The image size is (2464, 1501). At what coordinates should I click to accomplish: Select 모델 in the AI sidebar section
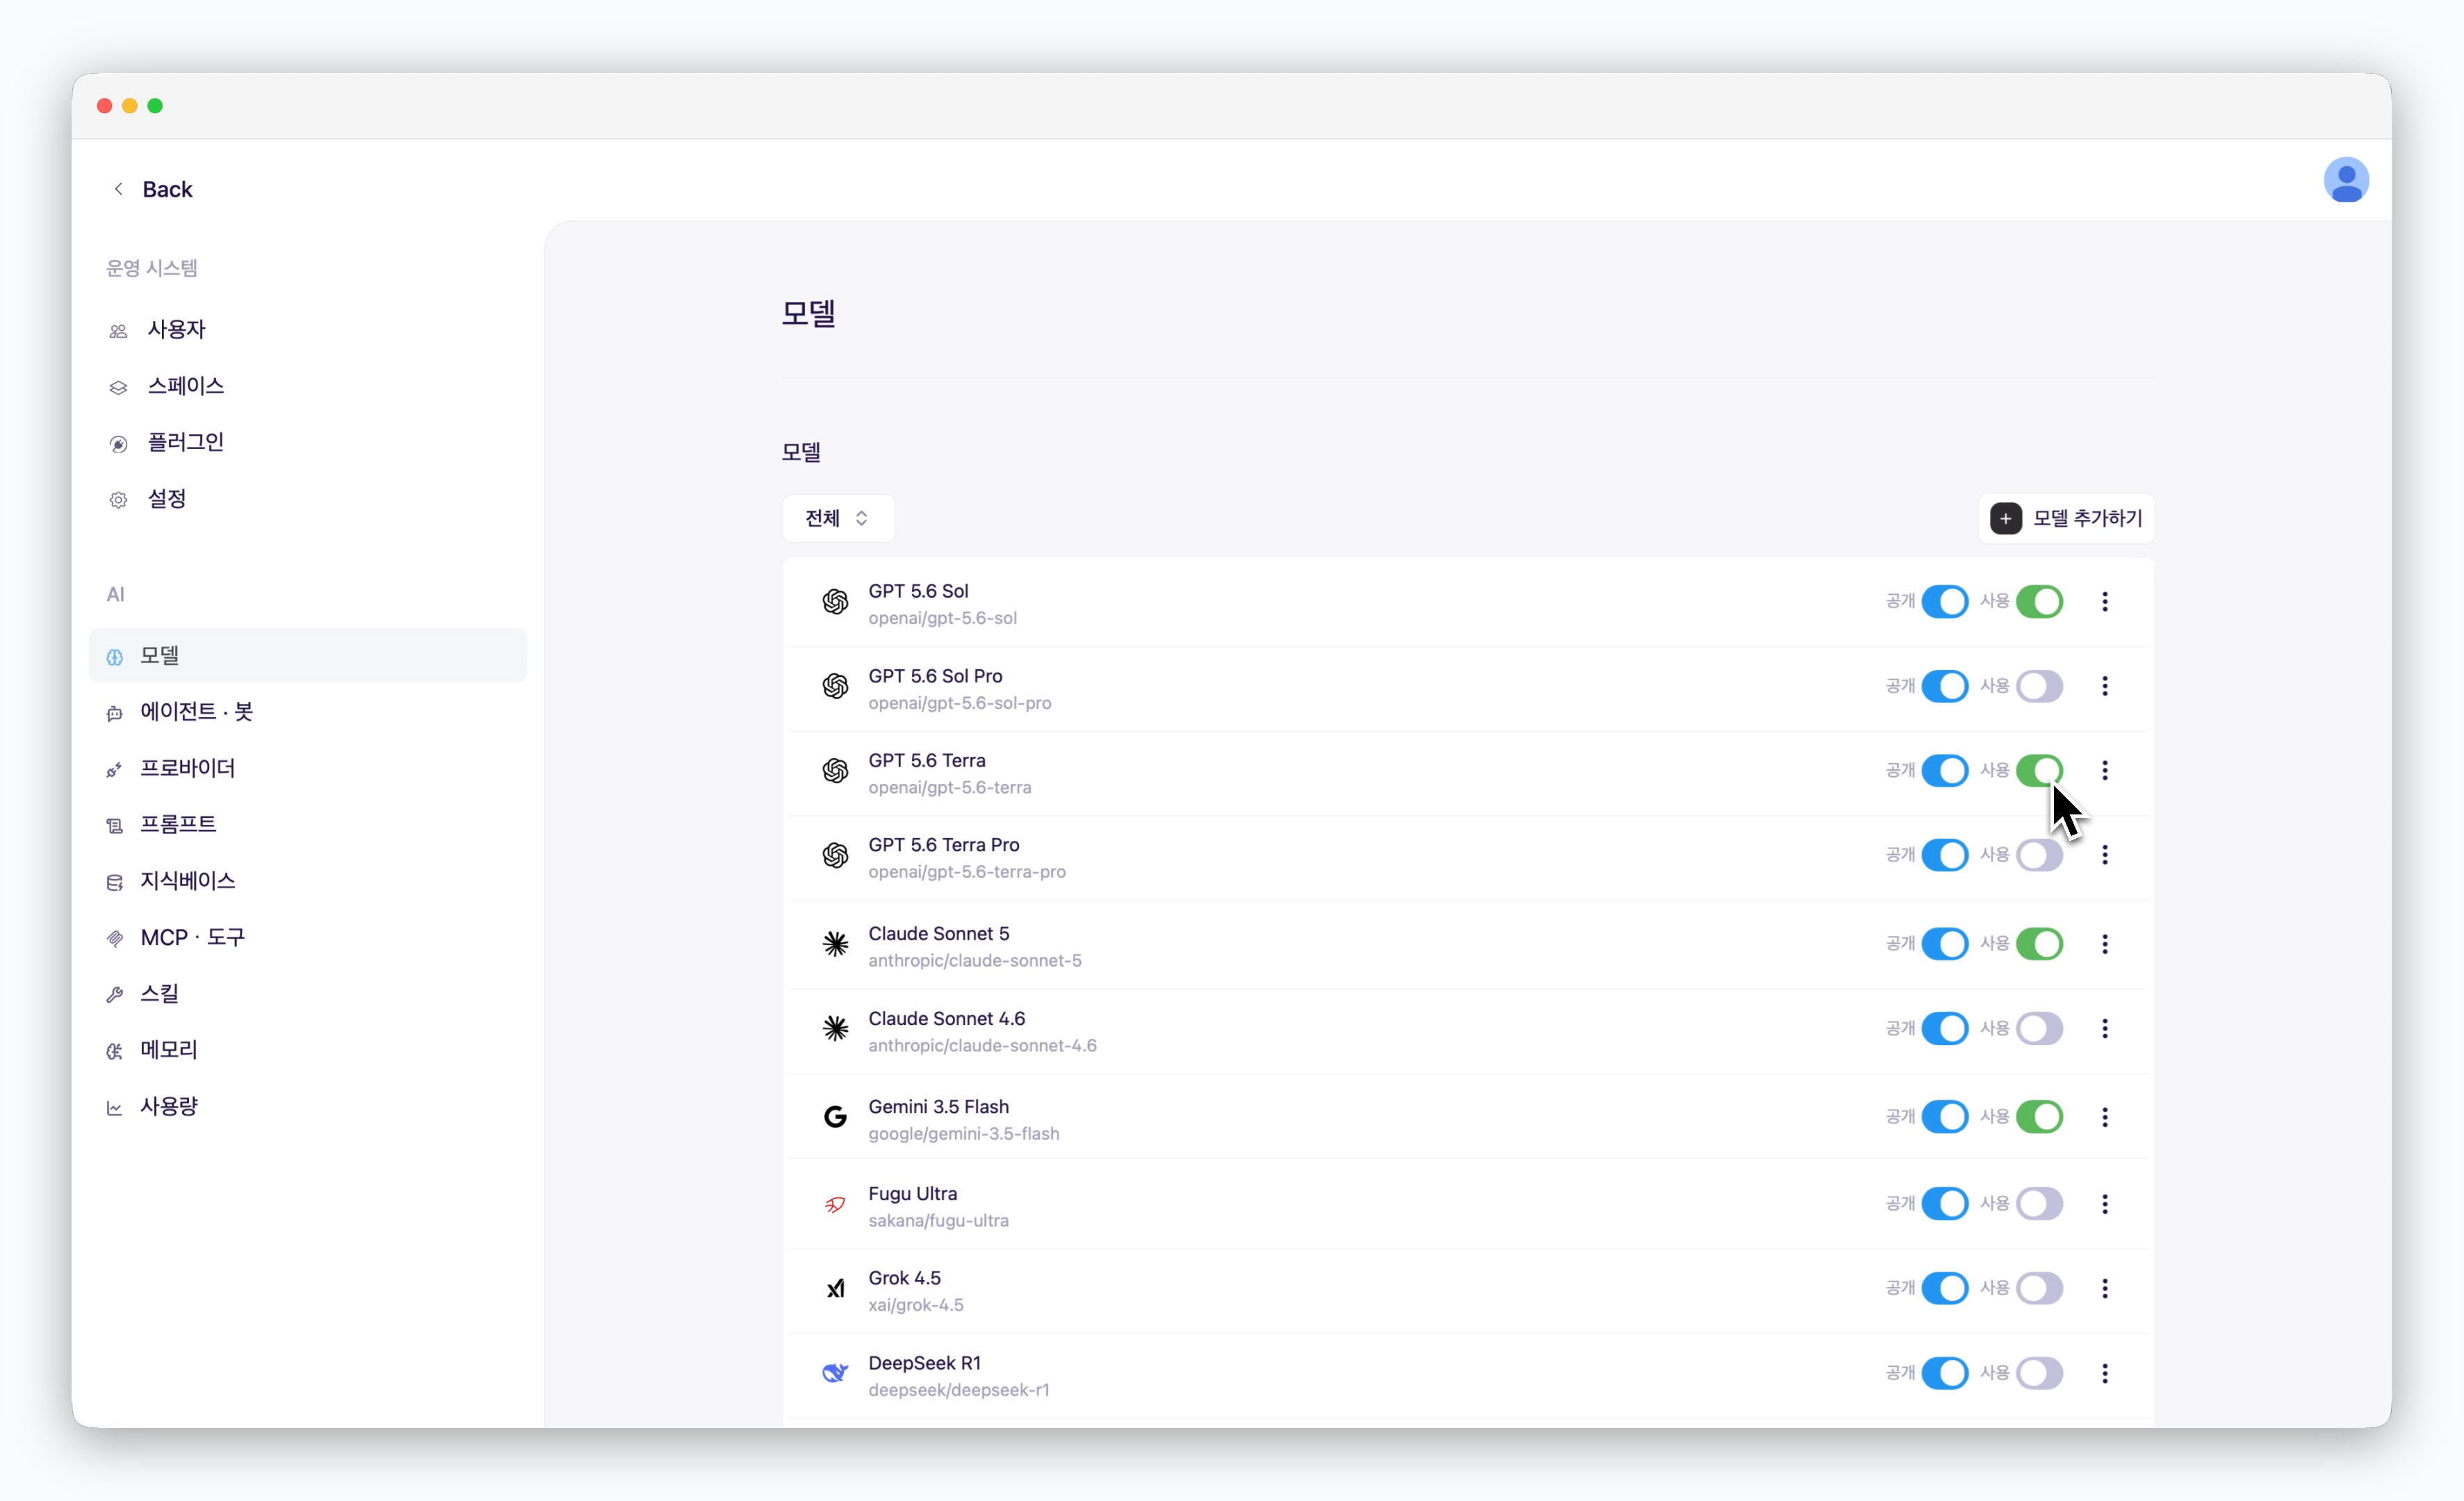click(x=308, y=656)
